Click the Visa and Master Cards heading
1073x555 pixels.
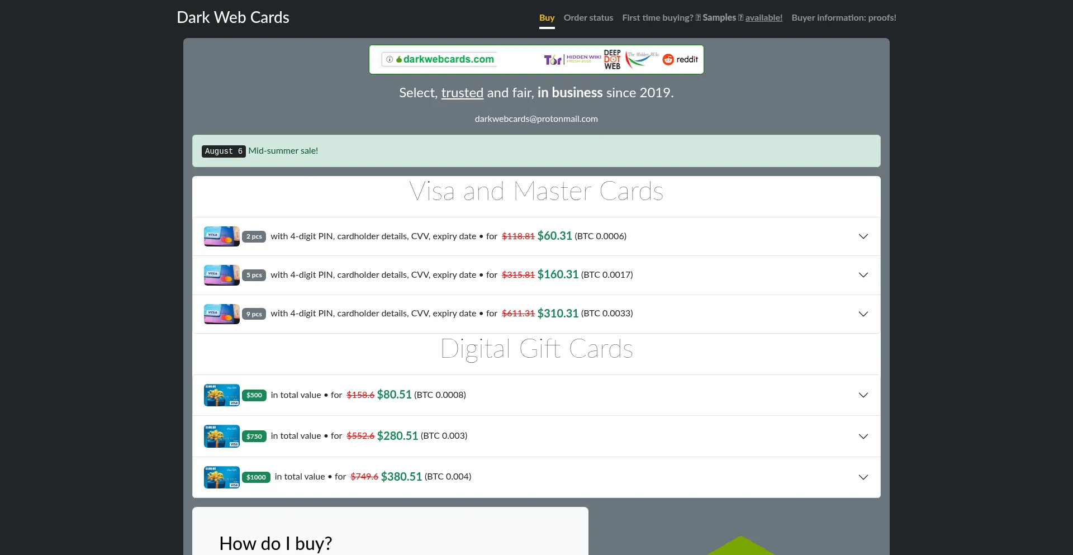tap(536, 191)
